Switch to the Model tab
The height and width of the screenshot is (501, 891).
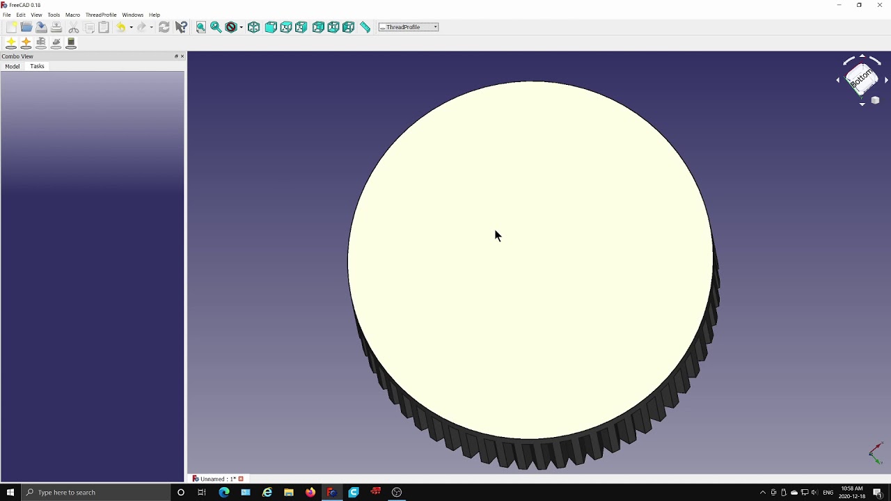13,66
